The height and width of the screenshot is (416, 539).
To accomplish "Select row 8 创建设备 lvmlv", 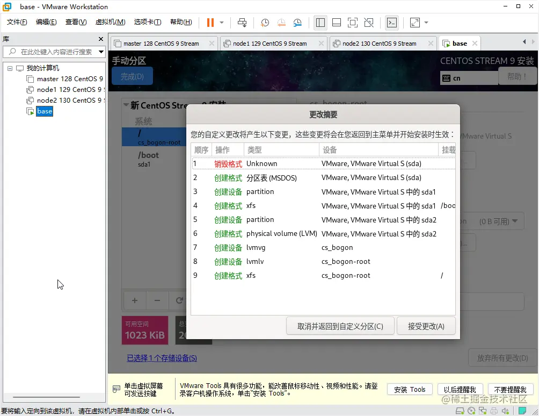I will (x=324, y=262).
